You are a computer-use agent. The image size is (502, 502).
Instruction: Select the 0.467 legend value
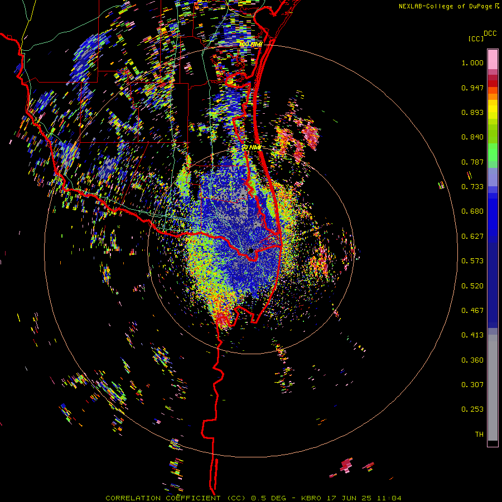click(x=472, y=311)
